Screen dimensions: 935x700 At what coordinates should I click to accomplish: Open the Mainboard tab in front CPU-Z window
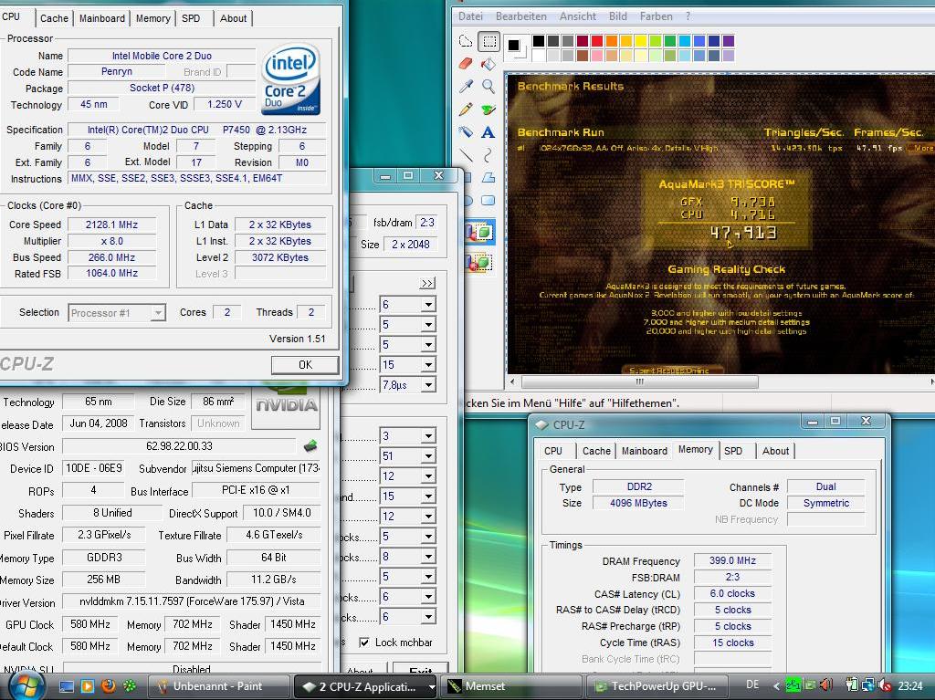[102, 18]
